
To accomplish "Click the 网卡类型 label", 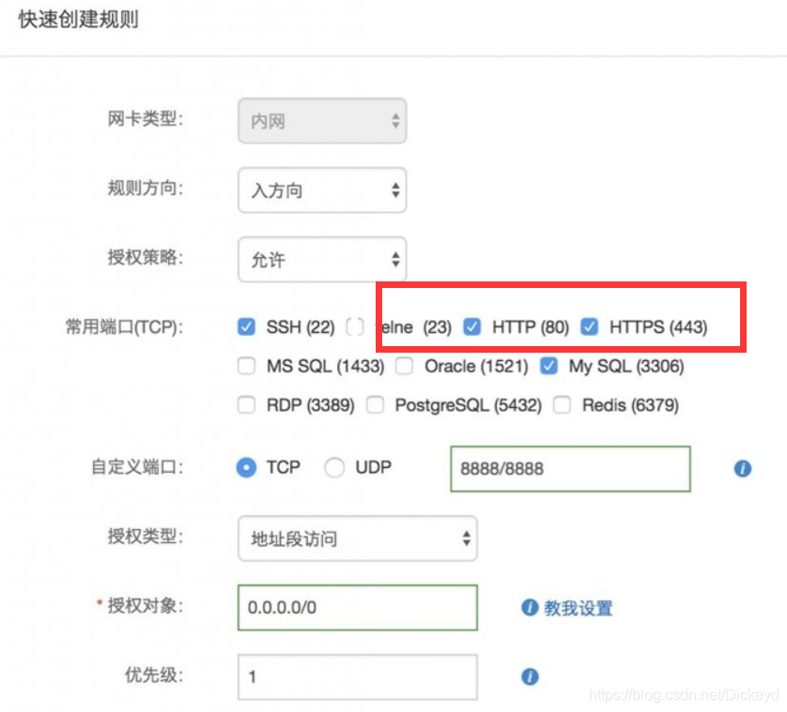I will point(146,119).
